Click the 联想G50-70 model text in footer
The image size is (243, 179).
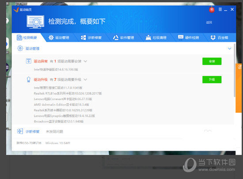[x=29, y=143]
